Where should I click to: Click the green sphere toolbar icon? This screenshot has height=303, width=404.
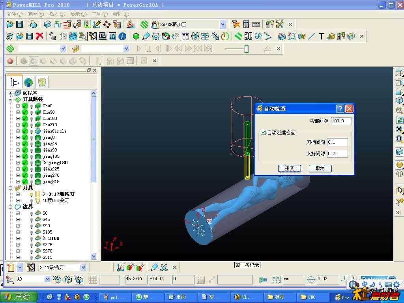coord(136,36)
